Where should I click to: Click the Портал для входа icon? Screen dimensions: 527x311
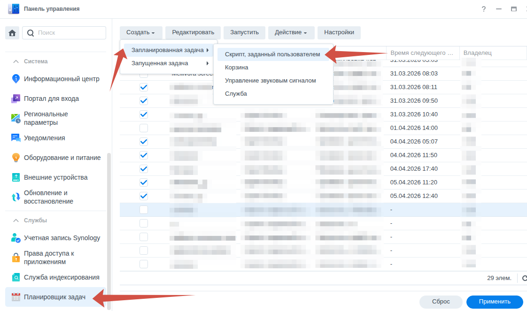[x=15, y=99]
